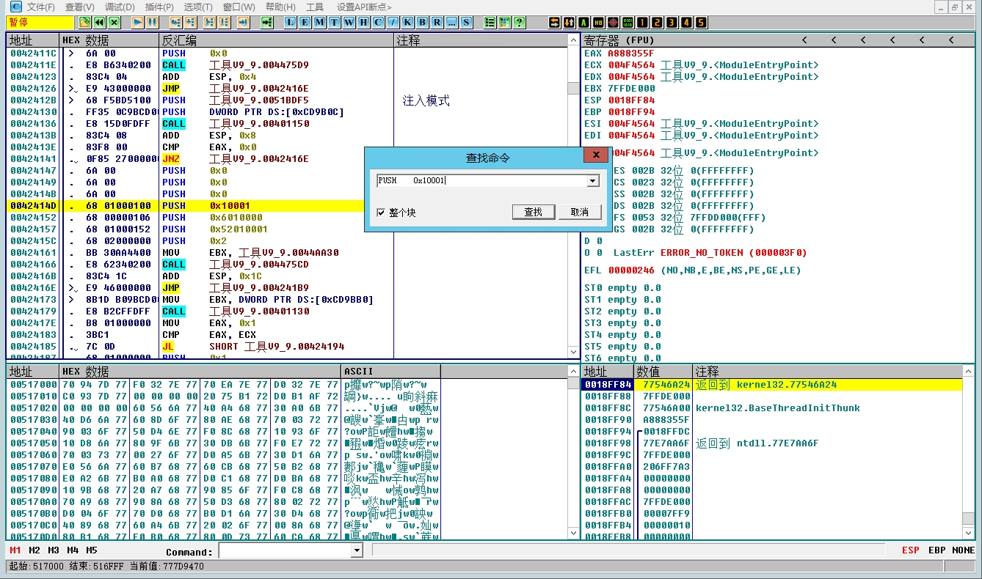Open Call stack with K toolbar icon
Image resolution: width=982 pixels, height=579 pixels.
(x=408, y=23)
